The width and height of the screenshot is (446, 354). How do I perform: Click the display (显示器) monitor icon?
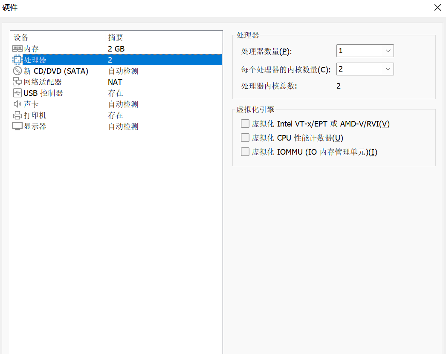17,126
